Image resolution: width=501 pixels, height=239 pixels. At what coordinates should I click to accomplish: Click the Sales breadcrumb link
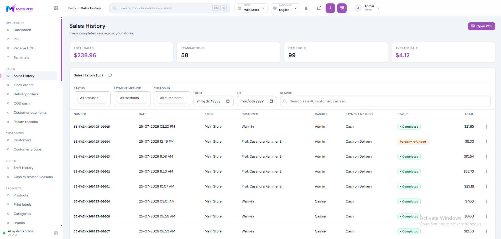72,8
